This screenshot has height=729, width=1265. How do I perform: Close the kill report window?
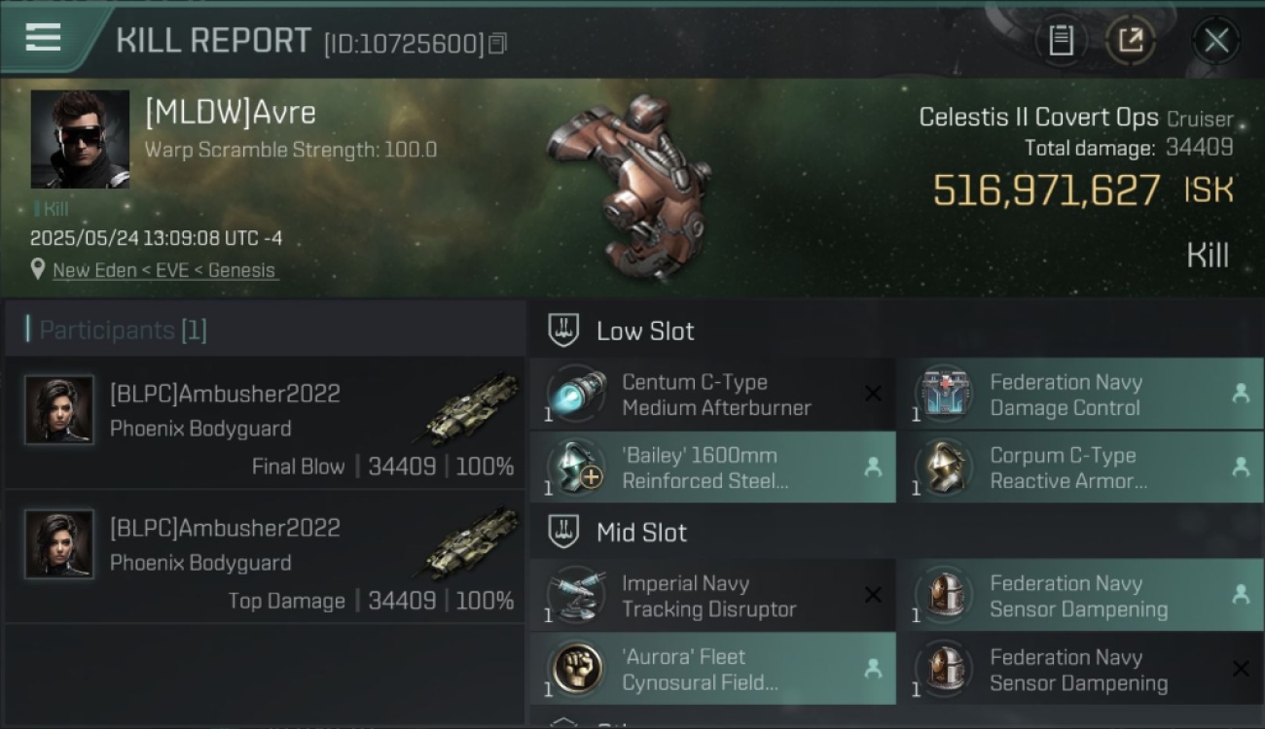coord(1215,41)
